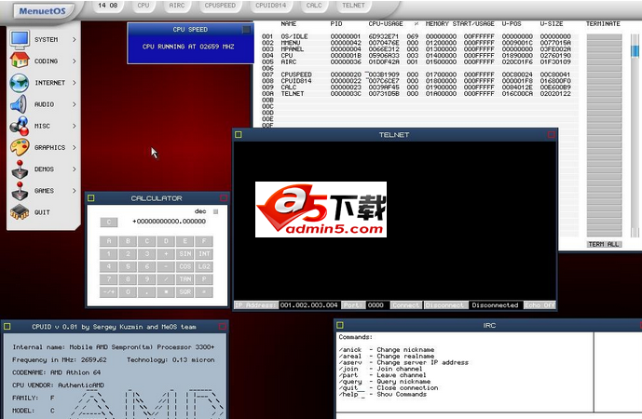Click Disconnect in the Telnet window
Viewport: 642px width, 419px height.
pyautogui.click(x=444, y=305)
